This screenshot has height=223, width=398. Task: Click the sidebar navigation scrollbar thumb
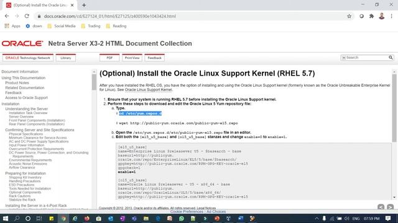point(94,82)
